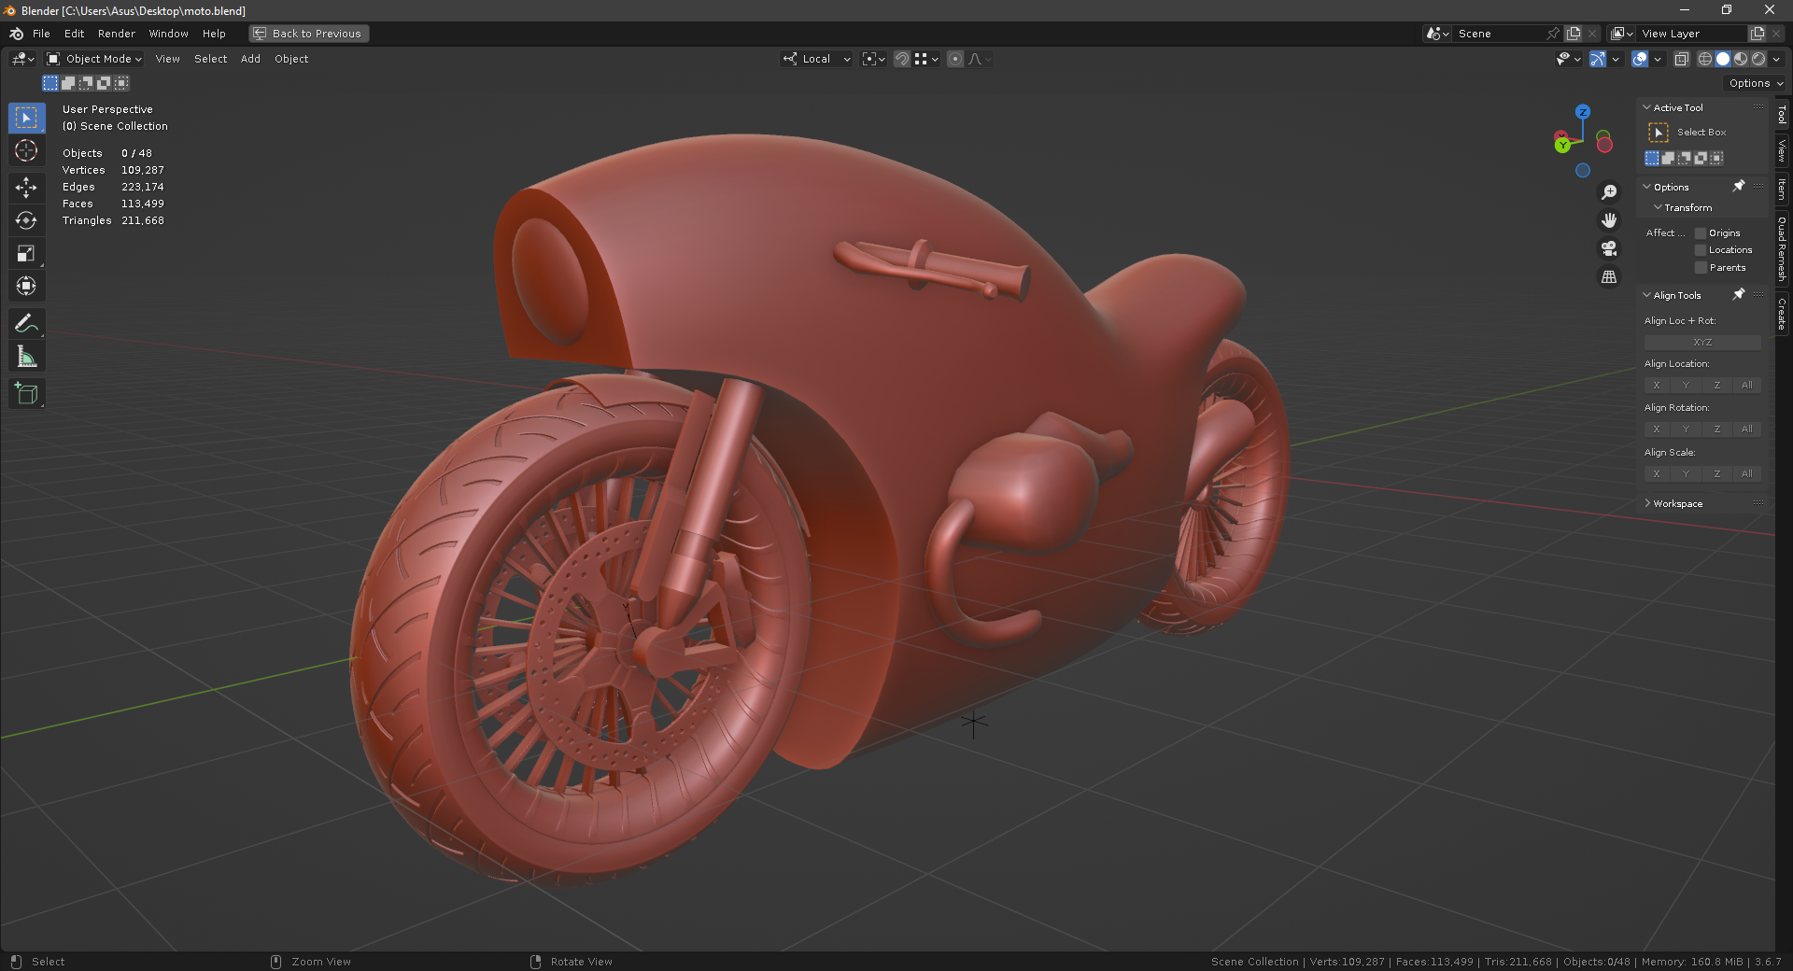Open the Local transform orientation dropdown
This screenshot has height=971, width=1793.
(x=817, y=59)
